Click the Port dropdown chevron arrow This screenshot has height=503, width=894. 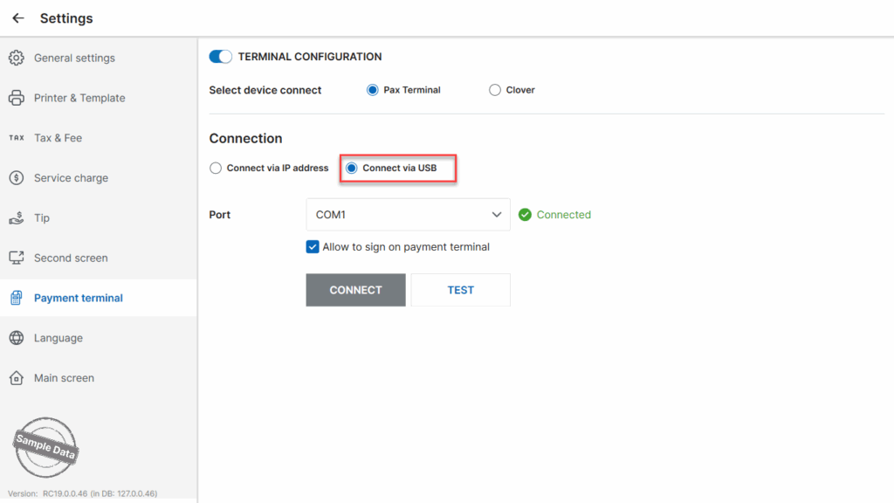click(x=497, y=215)
